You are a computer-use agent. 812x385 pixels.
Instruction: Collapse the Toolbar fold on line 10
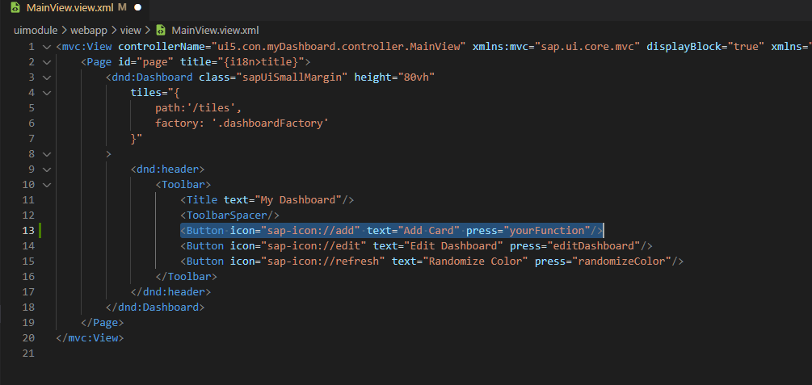click(47, 184)
